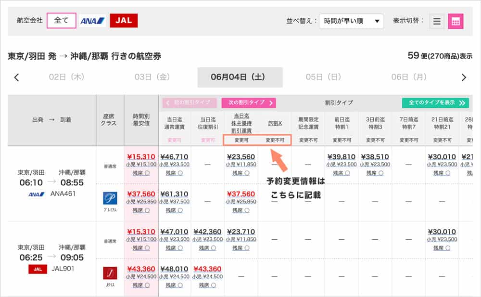Select JAL901 普通席 21日前 fare ¥30,010

(x=442, y=232)
